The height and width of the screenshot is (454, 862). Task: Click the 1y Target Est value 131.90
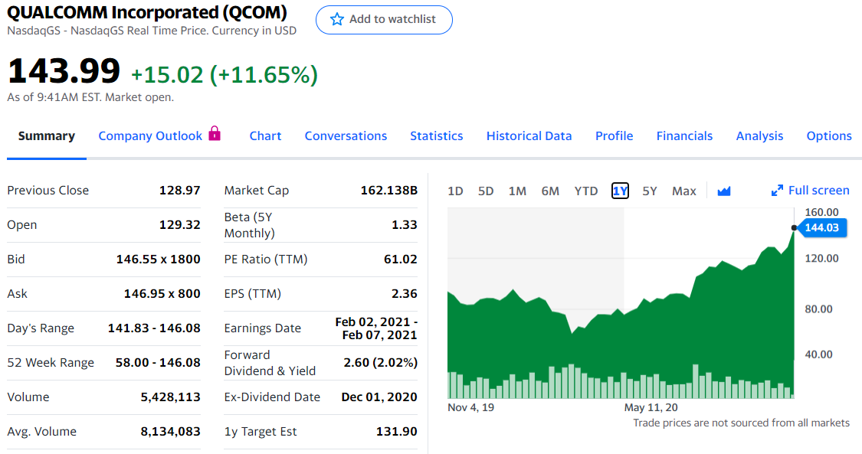(397, 432)
